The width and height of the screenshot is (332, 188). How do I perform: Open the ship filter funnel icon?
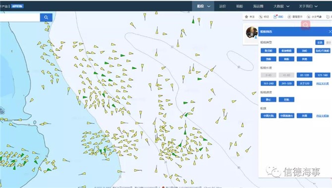pyautogui.click(x=275, y=17)
